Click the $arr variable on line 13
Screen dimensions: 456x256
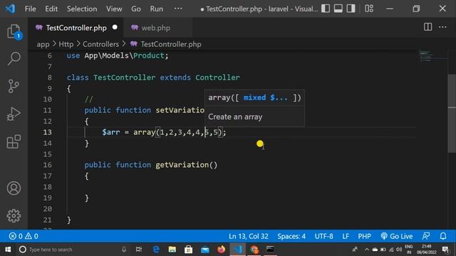pos(111,132)
